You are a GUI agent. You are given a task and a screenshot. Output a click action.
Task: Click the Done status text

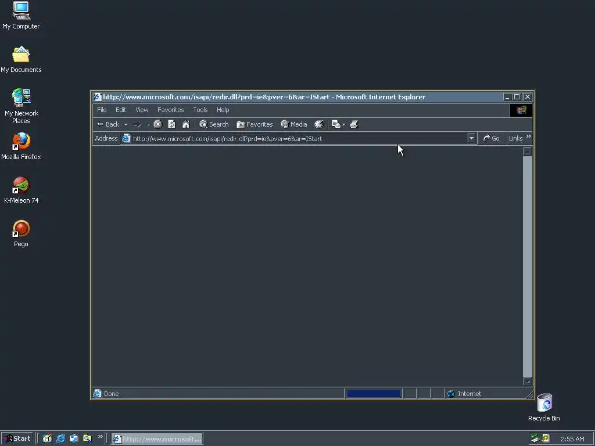tap(111, 394)
